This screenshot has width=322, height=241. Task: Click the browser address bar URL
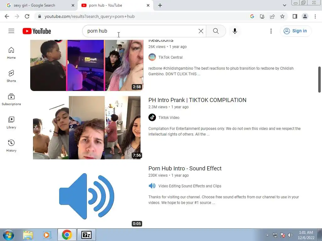pyautogui.click(x=90, y=16)
